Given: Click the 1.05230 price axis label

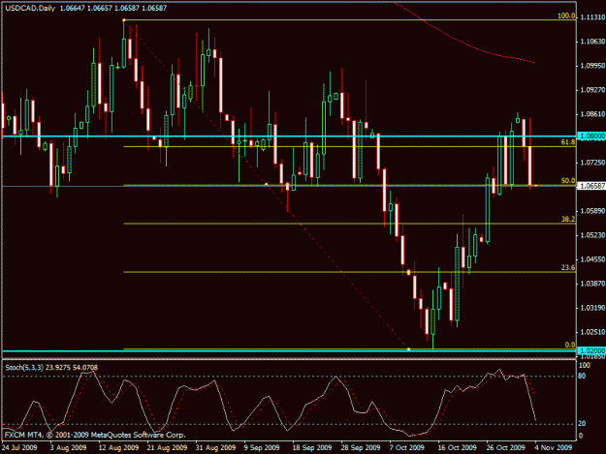Looking at the screenshot, I should (x=592, y=235).
